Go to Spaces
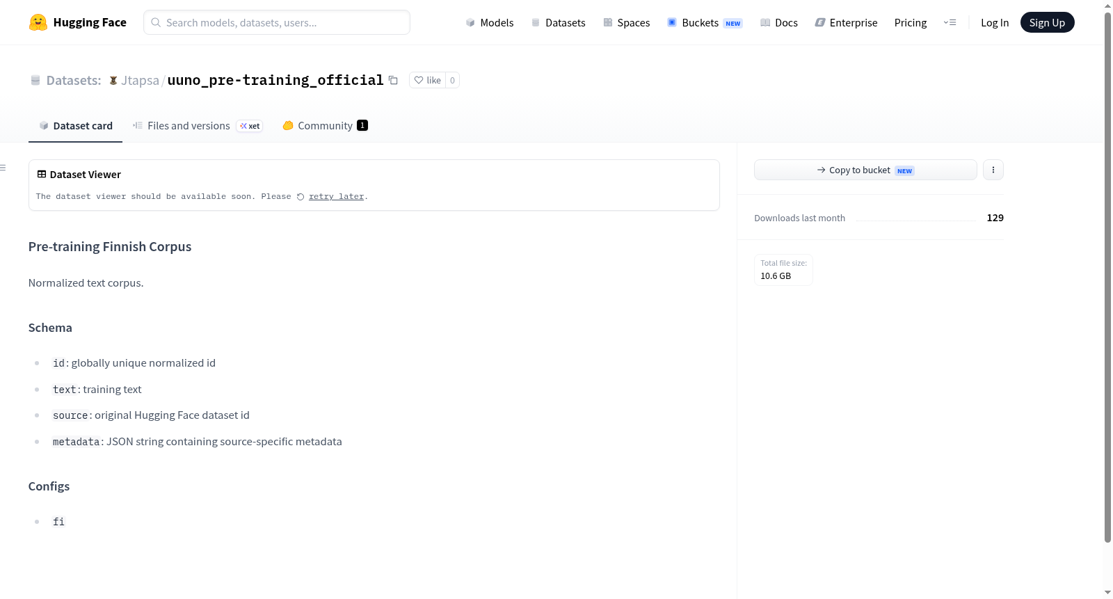Viewport: 1113px width, 599px height. [x=627, y=22]
